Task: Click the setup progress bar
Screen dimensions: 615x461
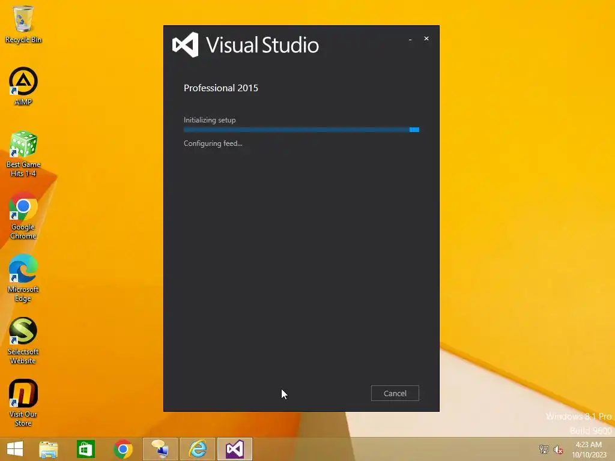Action: [x=301, y=130]
